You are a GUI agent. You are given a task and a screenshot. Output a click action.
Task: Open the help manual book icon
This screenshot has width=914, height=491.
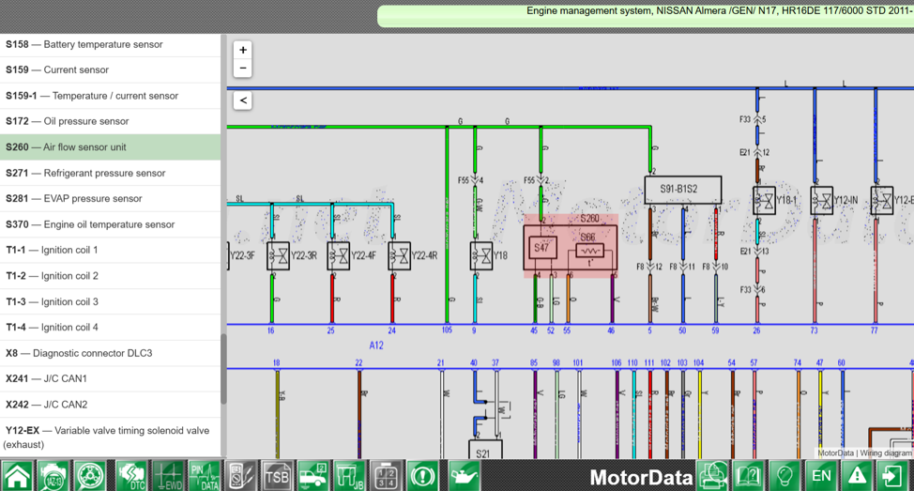[x=749, y=475]
